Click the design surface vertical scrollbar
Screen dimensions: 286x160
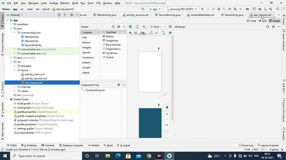172,78
